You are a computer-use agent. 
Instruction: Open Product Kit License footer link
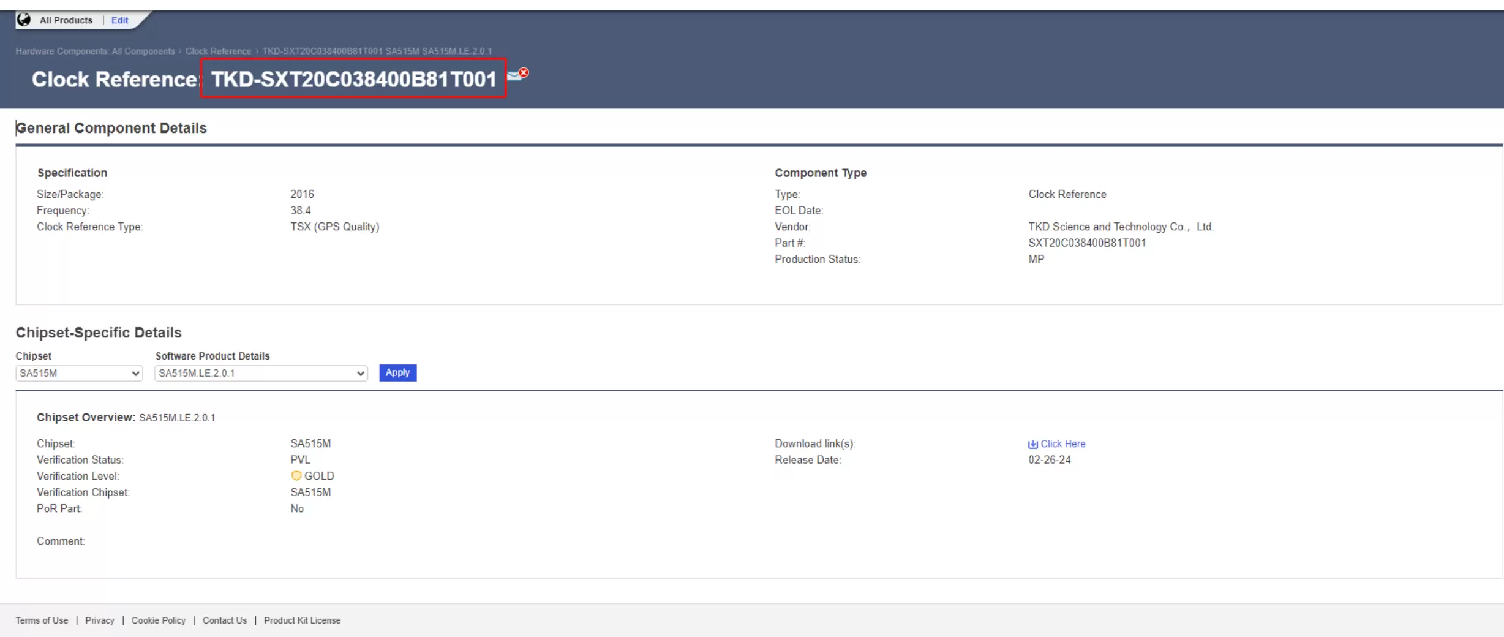(x=303, y=620)
